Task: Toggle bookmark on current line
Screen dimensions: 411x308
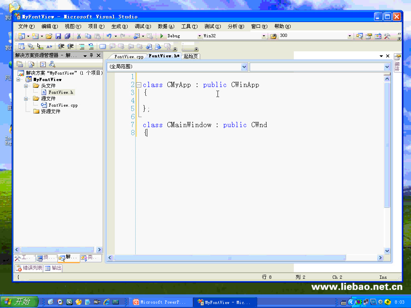Action: tap(102, 47)
